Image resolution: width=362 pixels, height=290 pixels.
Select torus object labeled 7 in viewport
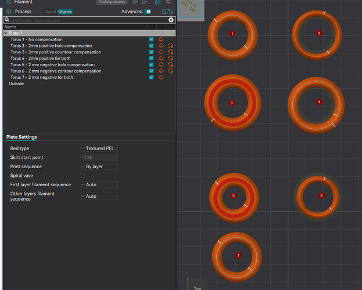point(237,257)
